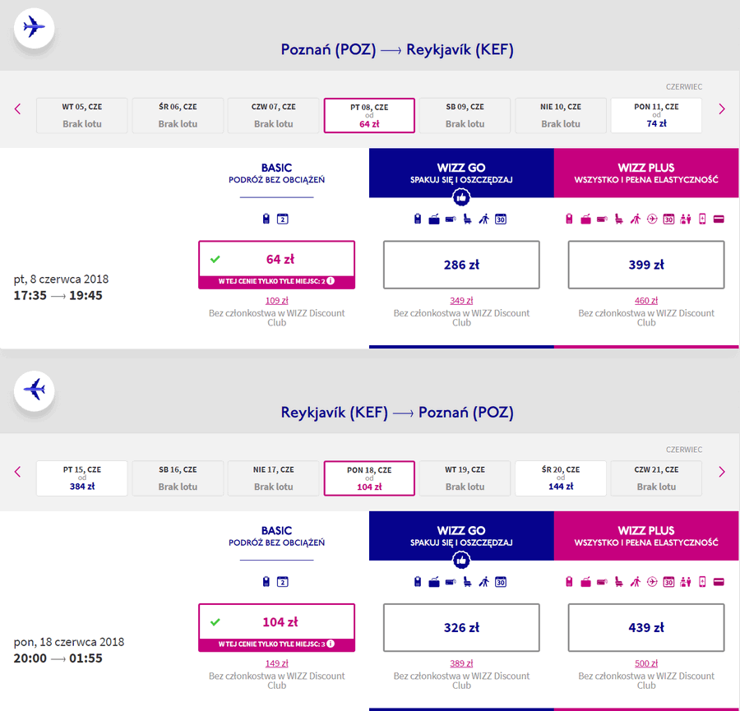Image resolution: width=740 pixels, height=711 pixels.
Task: Open the 109 zł non-member price link
Action: click(276, 301)
